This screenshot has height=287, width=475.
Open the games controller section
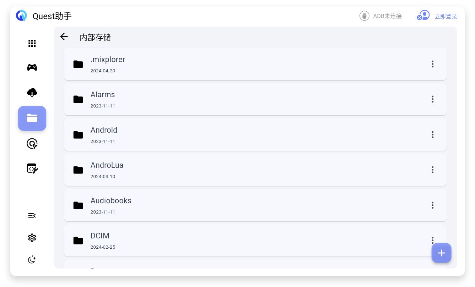(x=32, y=67)
